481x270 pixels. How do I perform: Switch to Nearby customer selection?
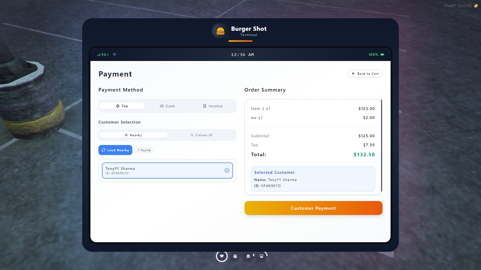[134, 135]
